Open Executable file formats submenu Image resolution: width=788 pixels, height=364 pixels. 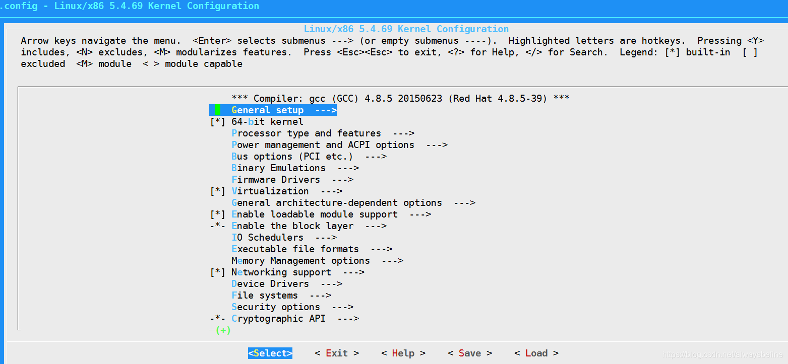[x=312, y=249]
